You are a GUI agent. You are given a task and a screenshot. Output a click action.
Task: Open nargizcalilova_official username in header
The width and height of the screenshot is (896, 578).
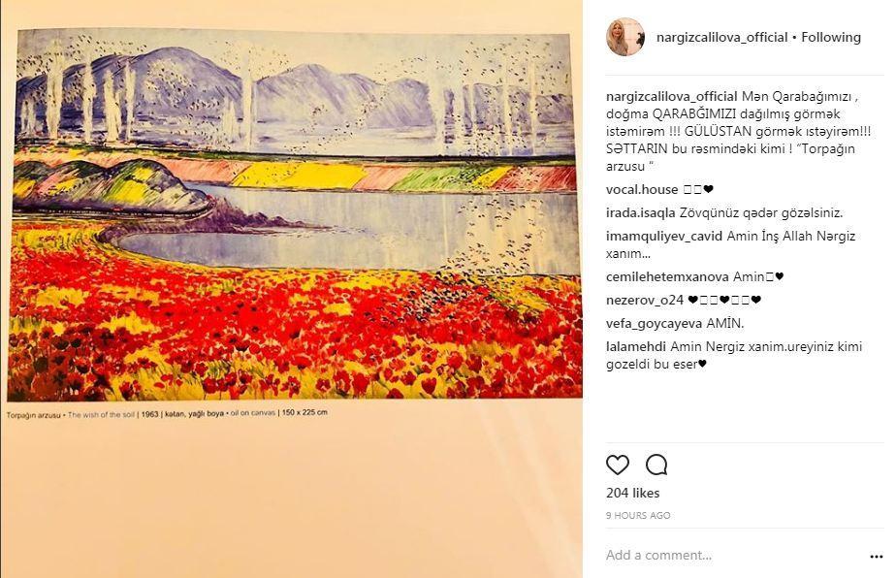pos(722,37)
